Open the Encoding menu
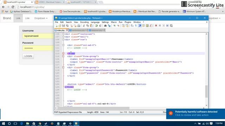The image size is (225, 126). click(x=84, y=22)
